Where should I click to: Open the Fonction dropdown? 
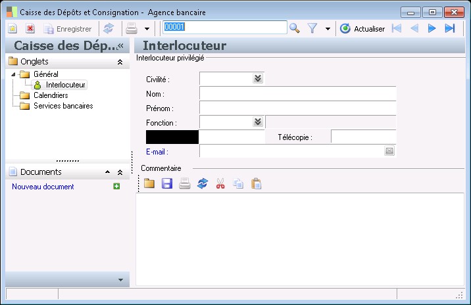point(258,122)
